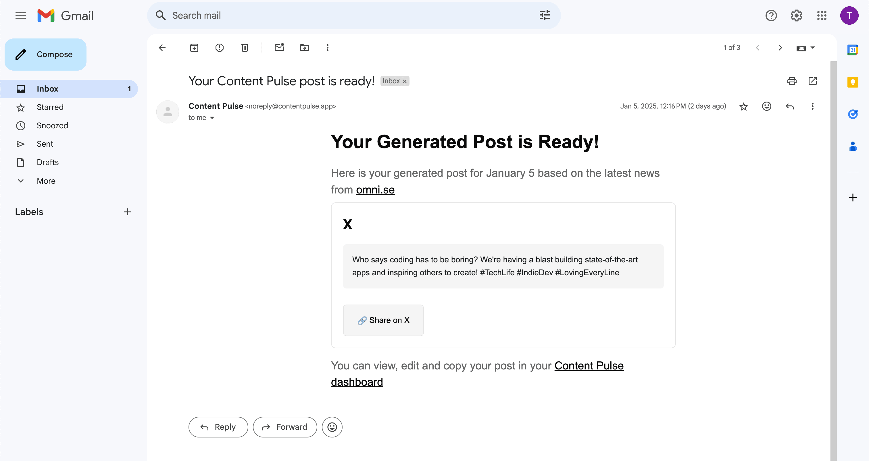This screenshot has width=869, height=461.
Task: Click Share on X button
Action: coord(384,320)
